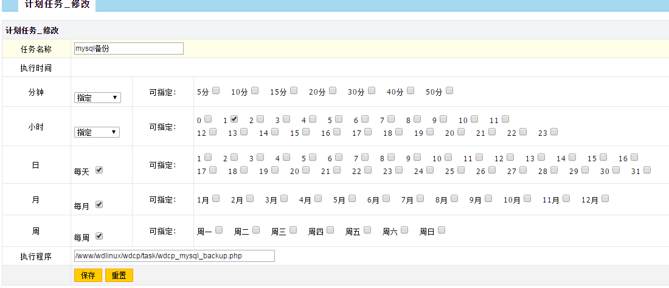Toggle the 每天 (every day) checkbox
This screenshot has width=669, height=288.
[99, 170]
